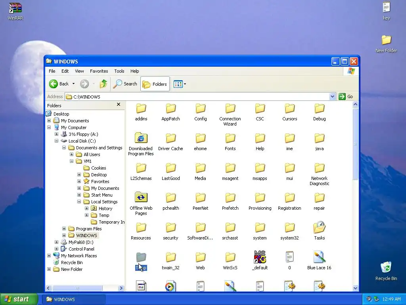The image size is (406, 305).
Task: Select the Network Diagnostic folder
Action: (x=319, y=174)
